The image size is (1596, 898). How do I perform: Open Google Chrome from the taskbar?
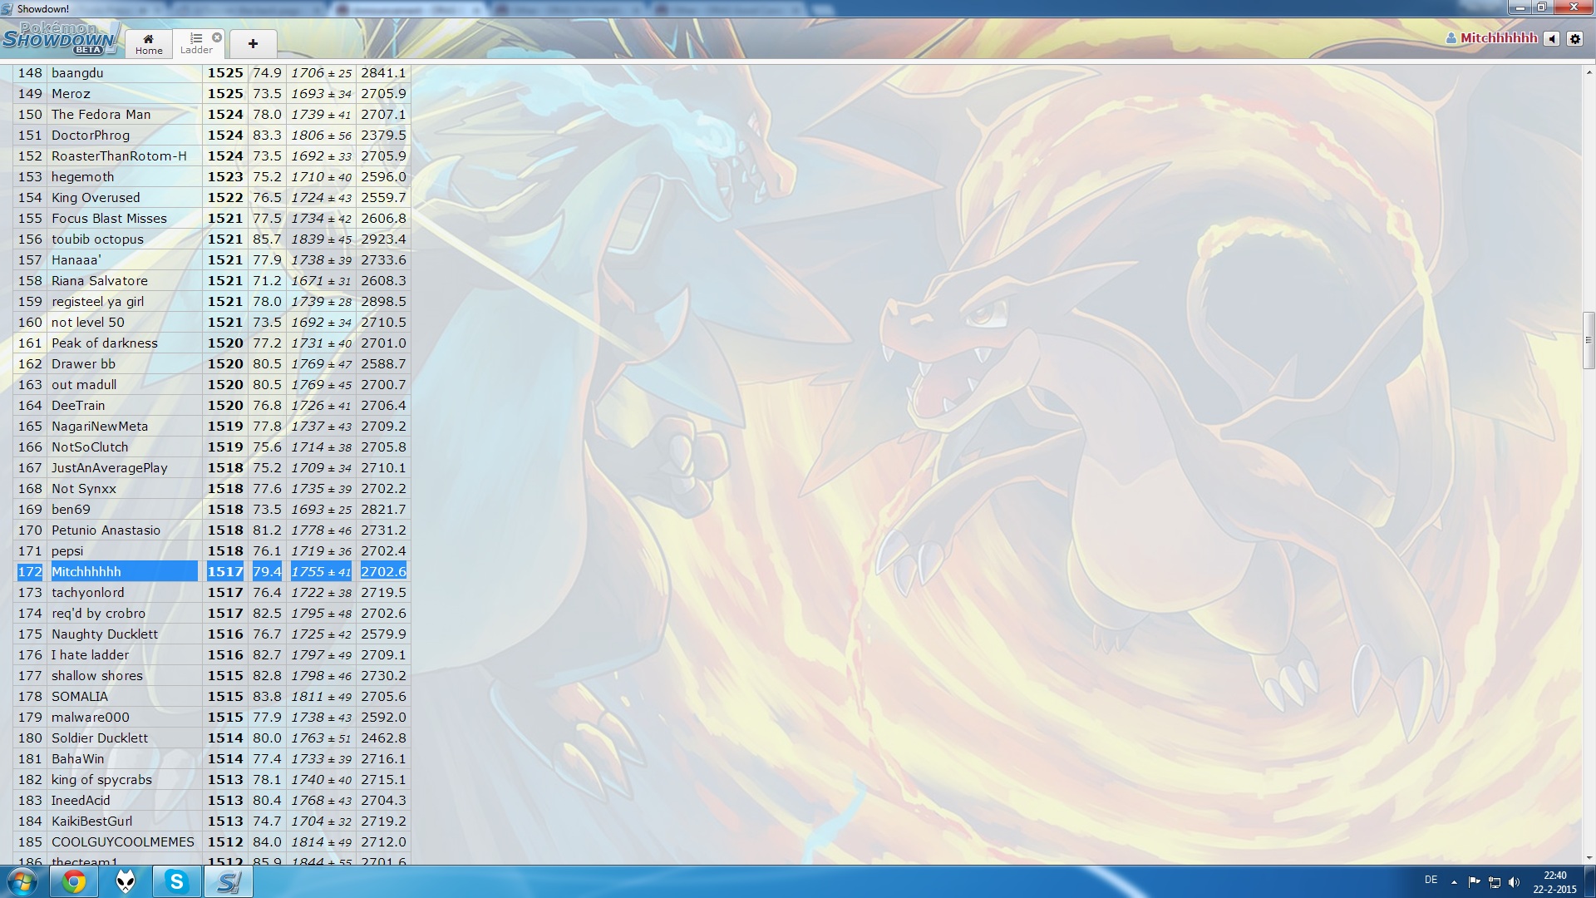tap(74, 881)
